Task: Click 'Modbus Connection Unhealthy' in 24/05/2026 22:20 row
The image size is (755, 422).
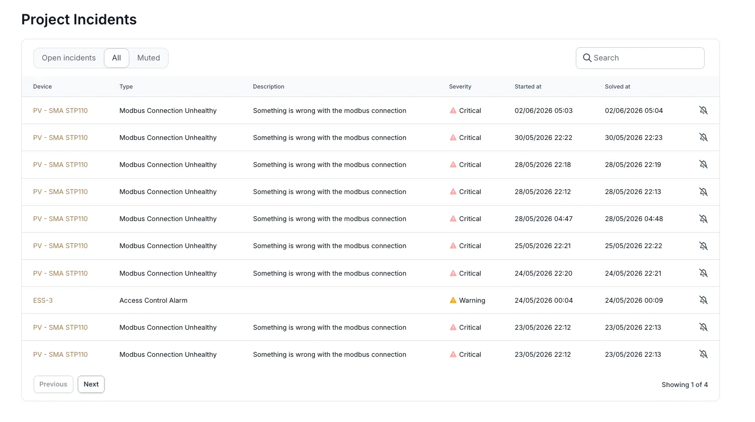Action: (x=168, y=273)
